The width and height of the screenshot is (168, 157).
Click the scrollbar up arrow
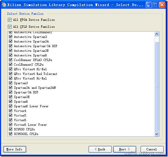(x=157, y=34)
